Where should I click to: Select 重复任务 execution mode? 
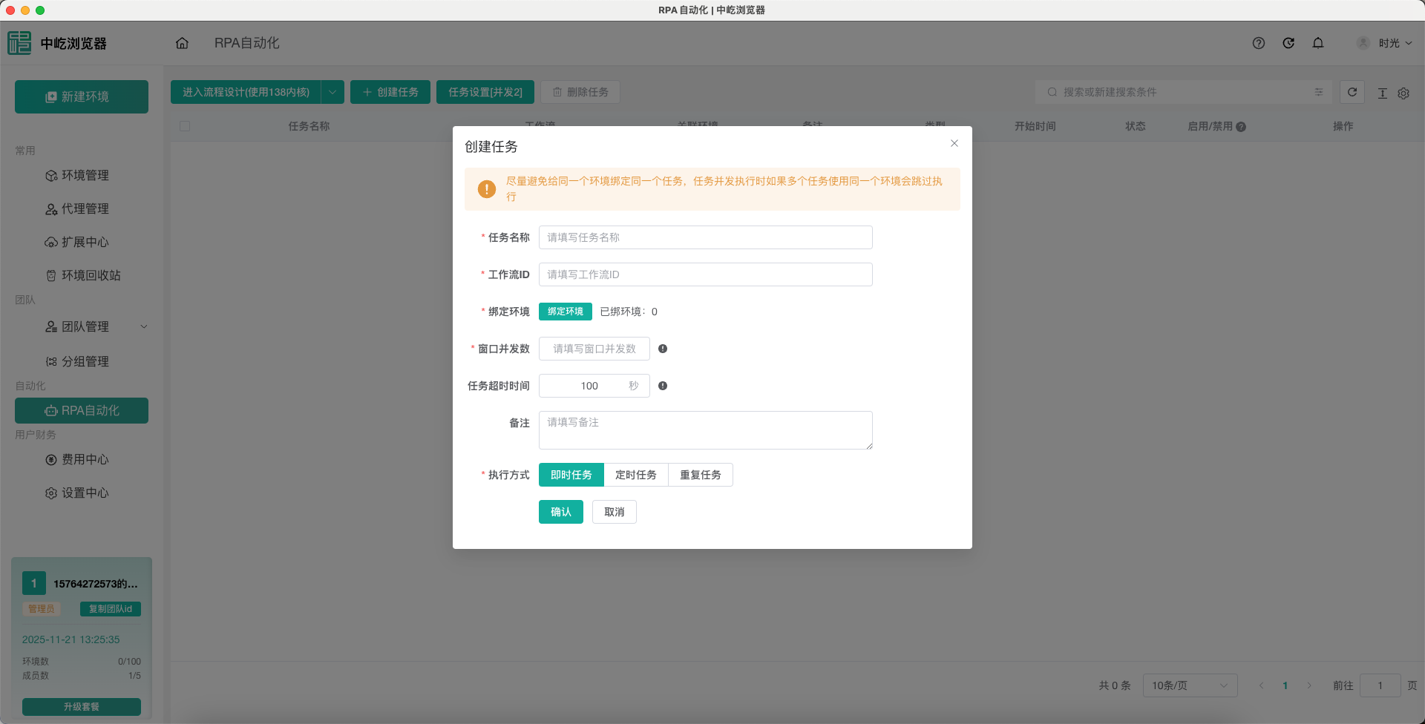[x=700, y=475]
